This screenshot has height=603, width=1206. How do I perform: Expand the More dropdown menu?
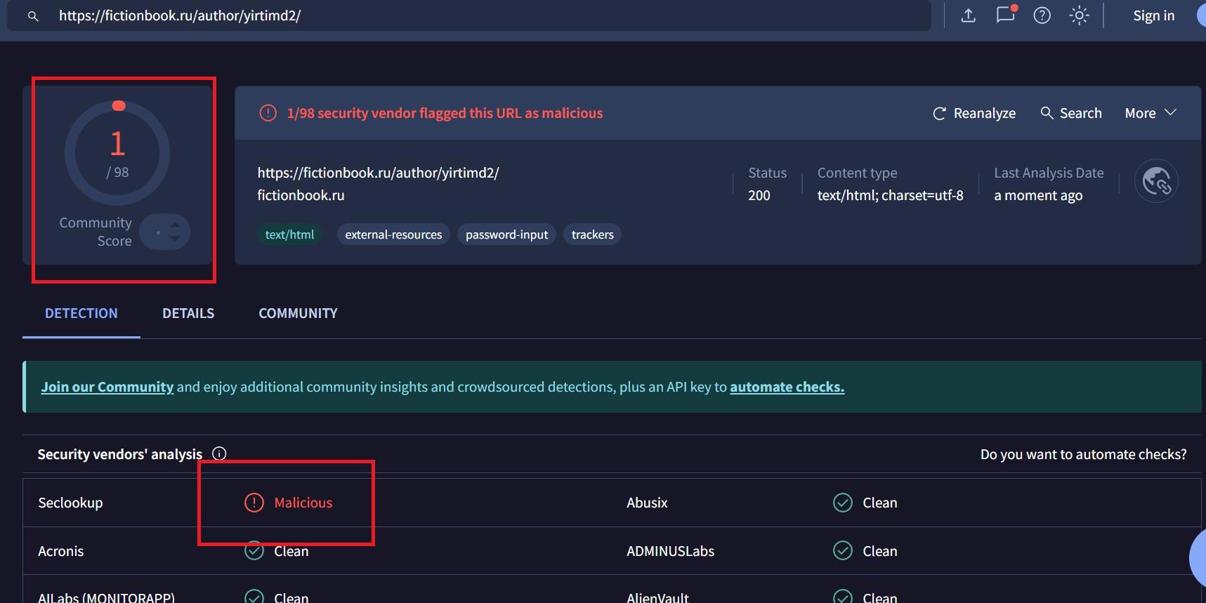coord(1150,113)
